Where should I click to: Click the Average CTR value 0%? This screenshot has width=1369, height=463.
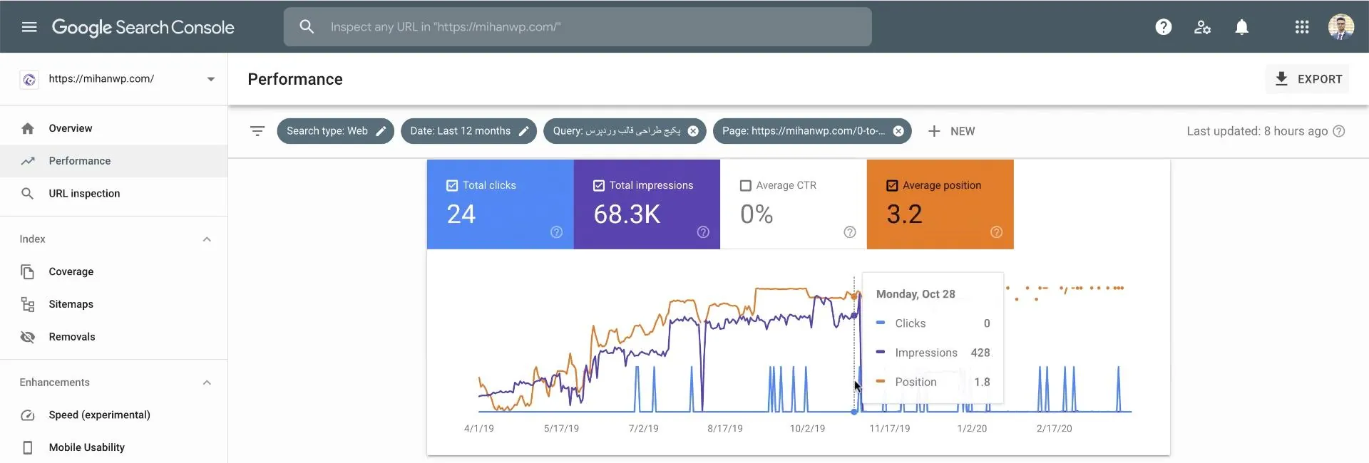[x=757, y=214]
